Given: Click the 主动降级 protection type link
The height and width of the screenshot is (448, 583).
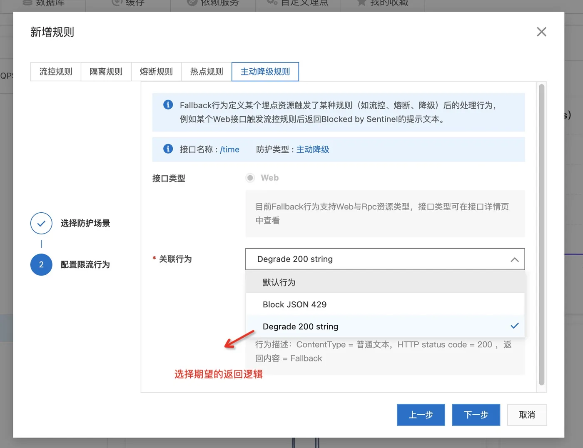Looking at the screenshot, I should click(313, 149).
